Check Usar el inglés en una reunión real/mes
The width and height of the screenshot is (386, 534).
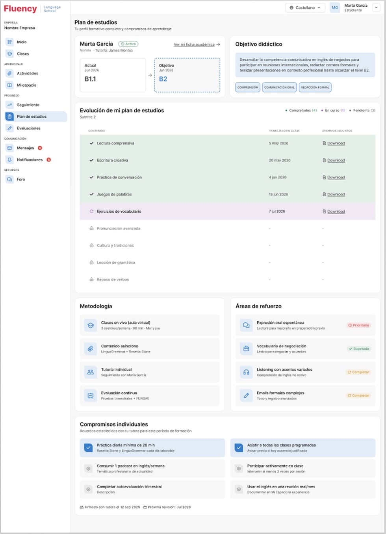pos(239,489)
